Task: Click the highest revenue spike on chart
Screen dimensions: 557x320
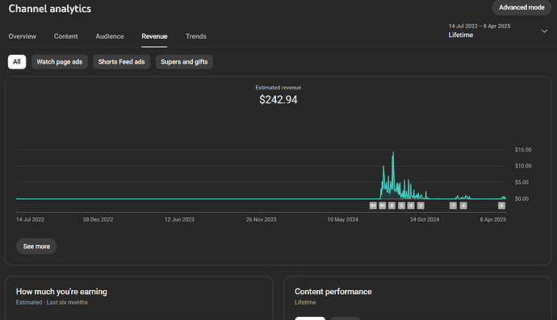Action: point(393,153)
